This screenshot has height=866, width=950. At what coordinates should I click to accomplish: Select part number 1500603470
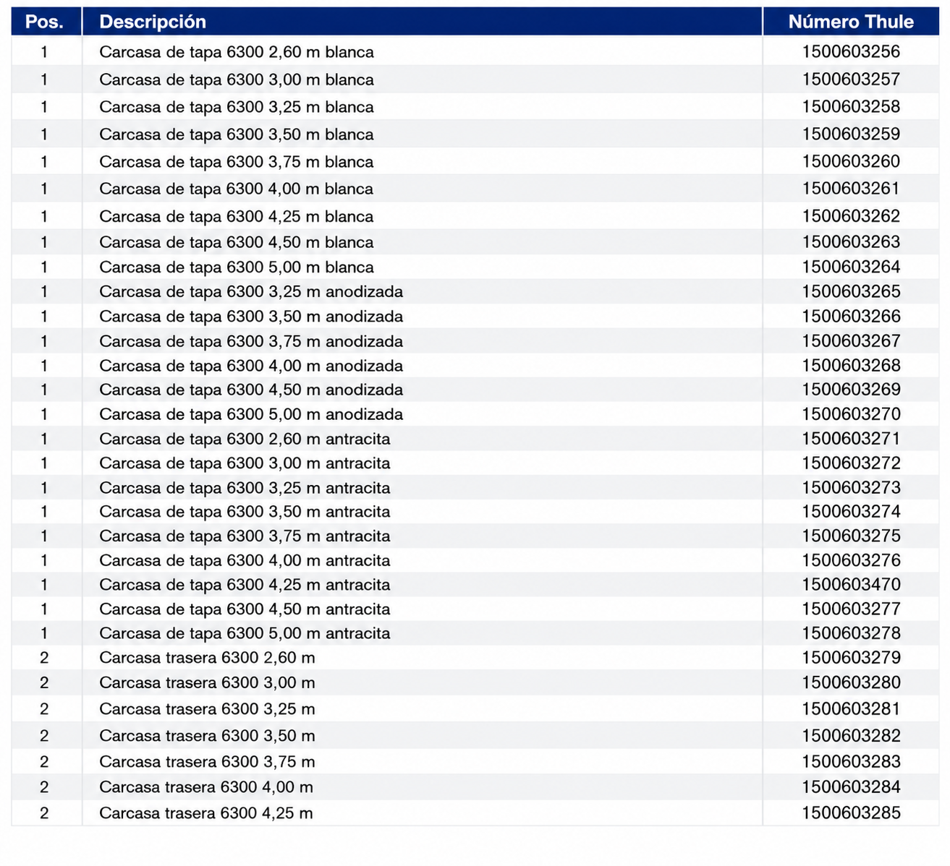[851, 584]
